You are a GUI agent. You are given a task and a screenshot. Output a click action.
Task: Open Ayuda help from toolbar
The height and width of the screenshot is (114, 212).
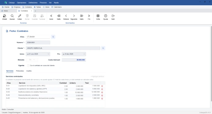point(106,17)
